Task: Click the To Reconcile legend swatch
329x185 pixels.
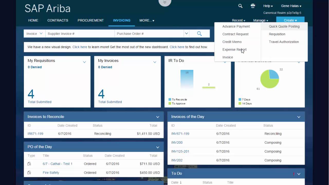Action: click(x=170, y=99)
